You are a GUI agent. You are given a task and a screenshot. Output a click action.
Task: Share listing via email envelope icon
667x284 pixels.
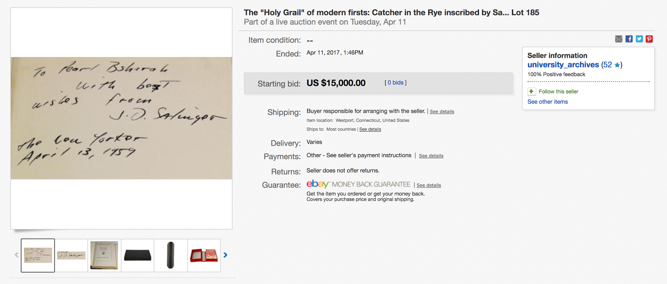click(619, 39)
